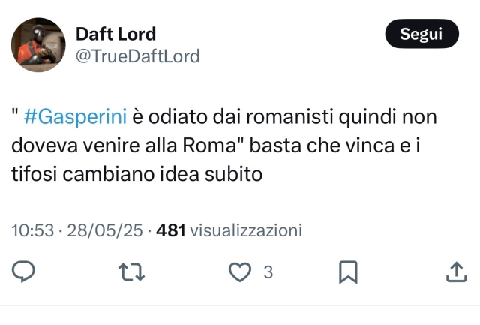
Task: Bookmark this tweet
Action: [x=347, y=273]
